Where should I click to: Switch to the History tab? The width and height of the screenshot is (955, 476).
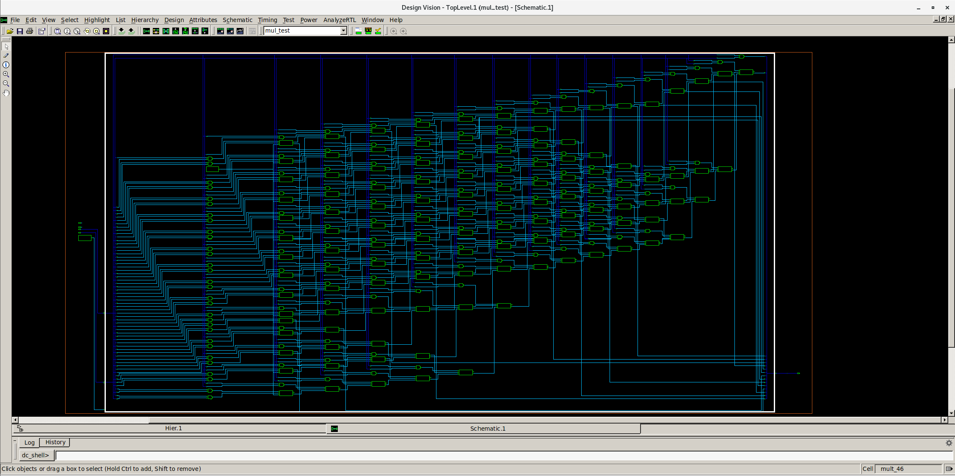pos(55,442)
